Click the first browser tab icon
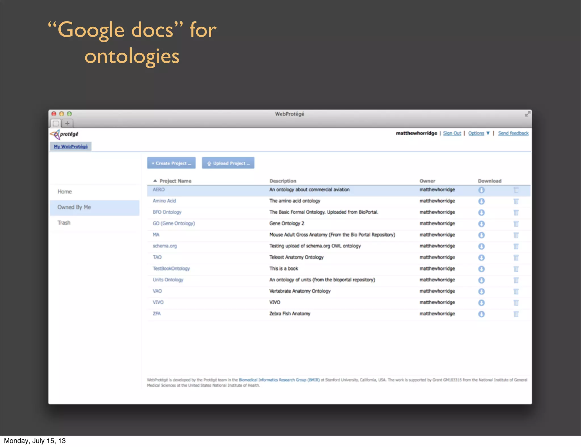 pos(56,123)
